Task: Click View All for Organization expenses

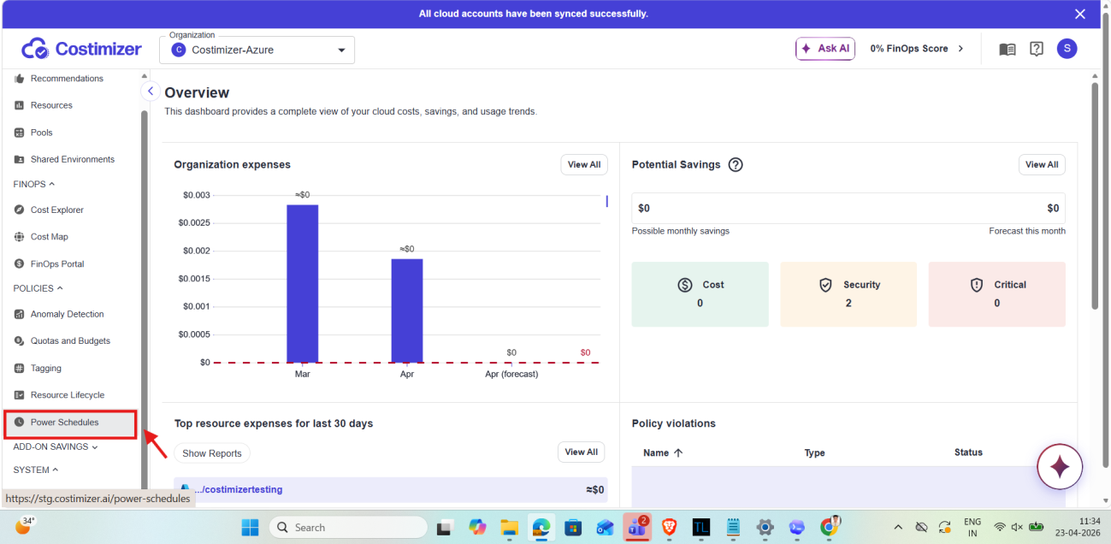Action: 584,164
